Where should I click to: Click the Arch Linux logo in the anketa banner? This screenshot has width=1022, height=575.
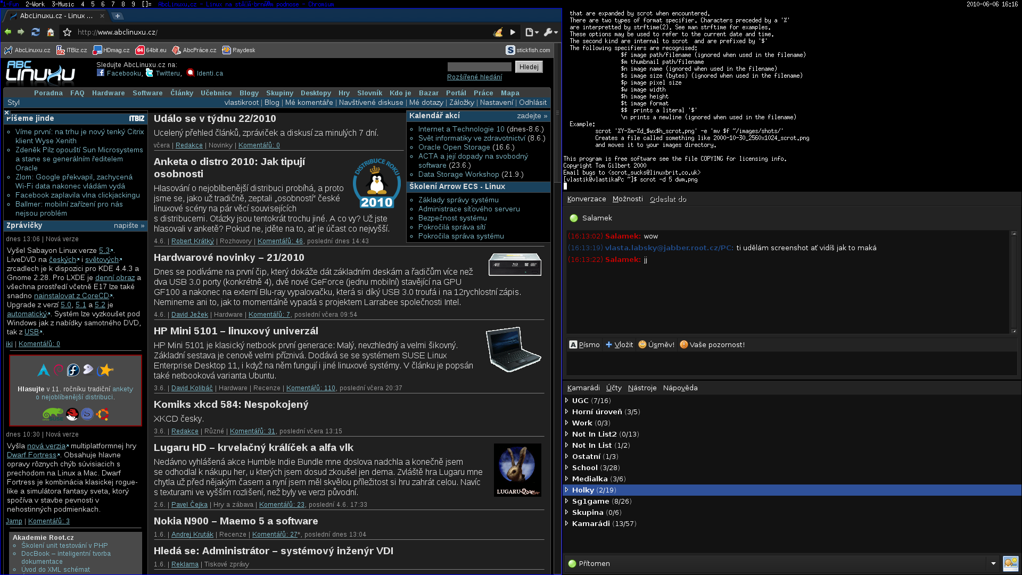point(44,370)
